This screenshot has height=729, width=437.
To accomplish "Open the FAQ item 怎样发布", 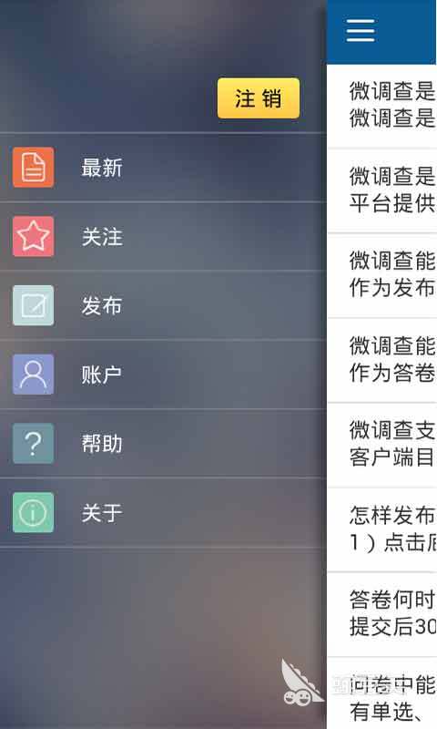I will click(381, 529).
